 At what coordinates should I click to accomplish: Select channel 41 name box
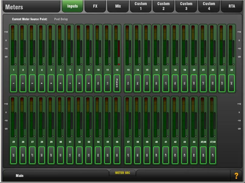[x=166, y=155]
